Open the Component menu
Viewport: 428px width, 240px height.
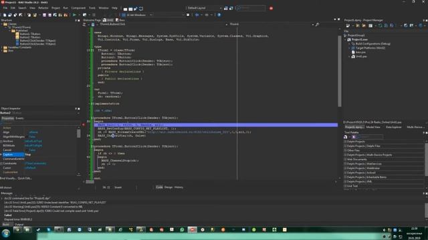[x=78, y=8]
